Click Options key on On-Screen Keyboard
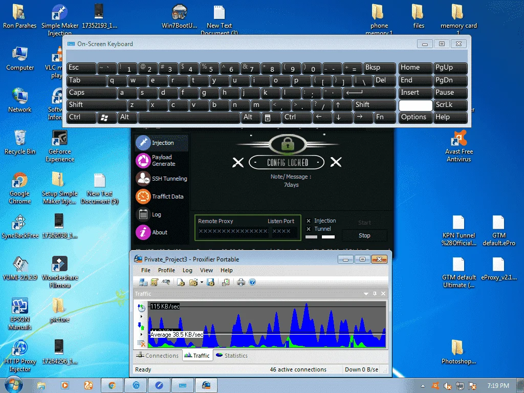 (x=416, y=117)
